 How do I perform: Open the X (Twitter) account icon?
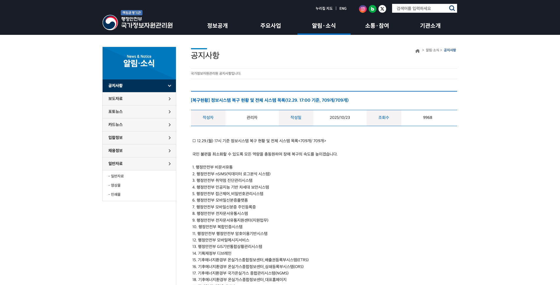382,9
